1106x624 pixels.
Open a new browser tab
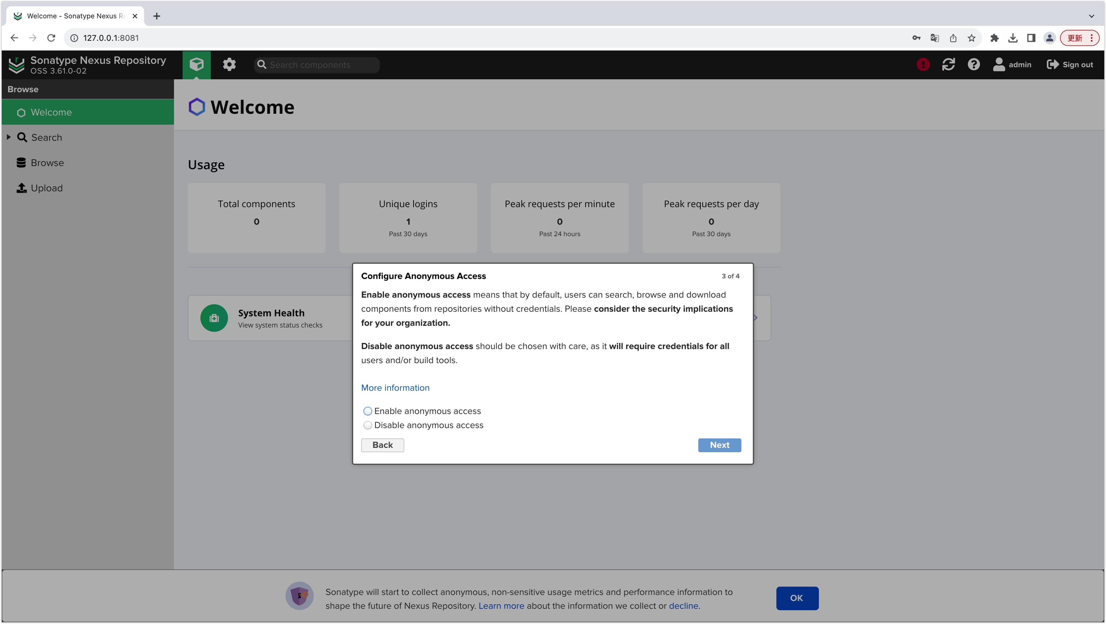(x=157, y=16)
